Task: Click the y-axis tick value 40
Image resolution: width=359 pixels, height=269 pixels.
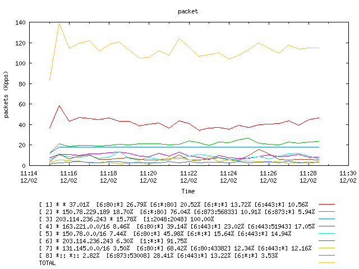Action: 22,125
